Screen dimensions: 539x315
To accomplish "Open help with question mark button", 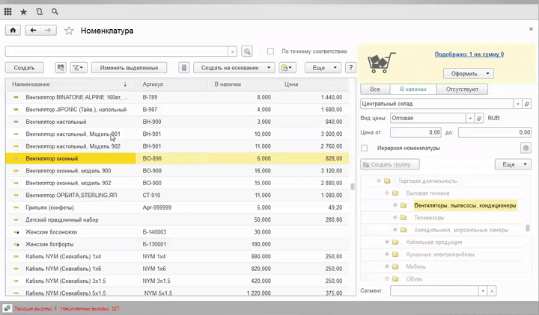I will tap(350, 67).
